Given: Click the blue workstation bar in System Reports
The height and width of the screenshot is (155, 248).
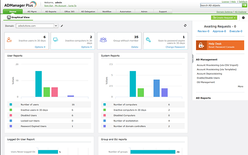Looking at the screenshot, I should 156,88.
